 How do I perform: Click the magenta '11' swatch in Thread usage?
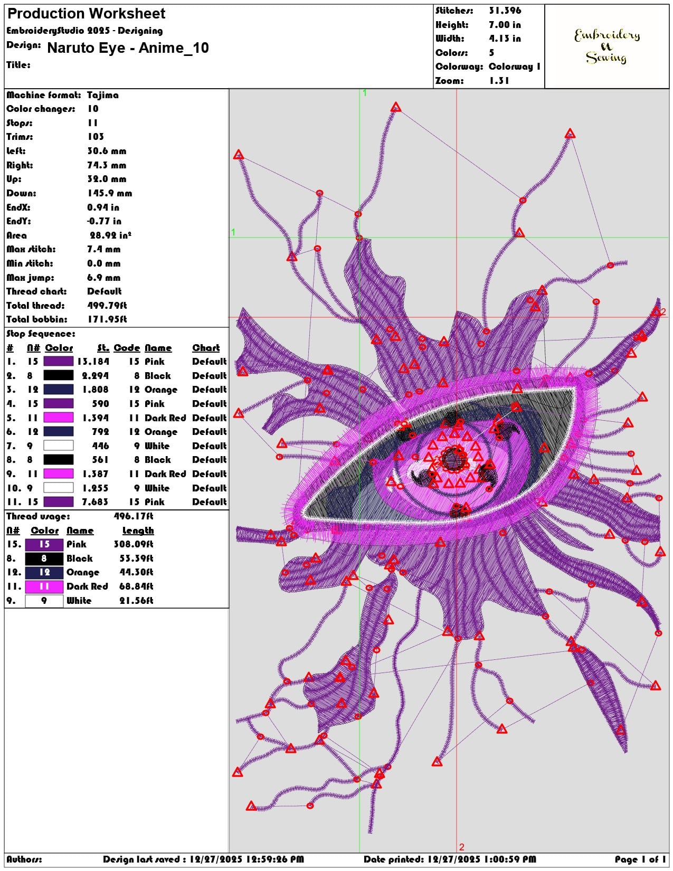coord(44,586)
